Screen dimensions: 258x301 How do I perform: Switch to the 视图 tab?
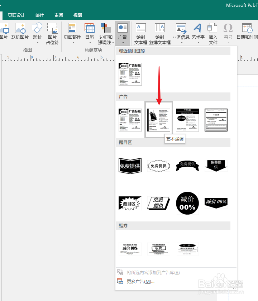[77, 15]
